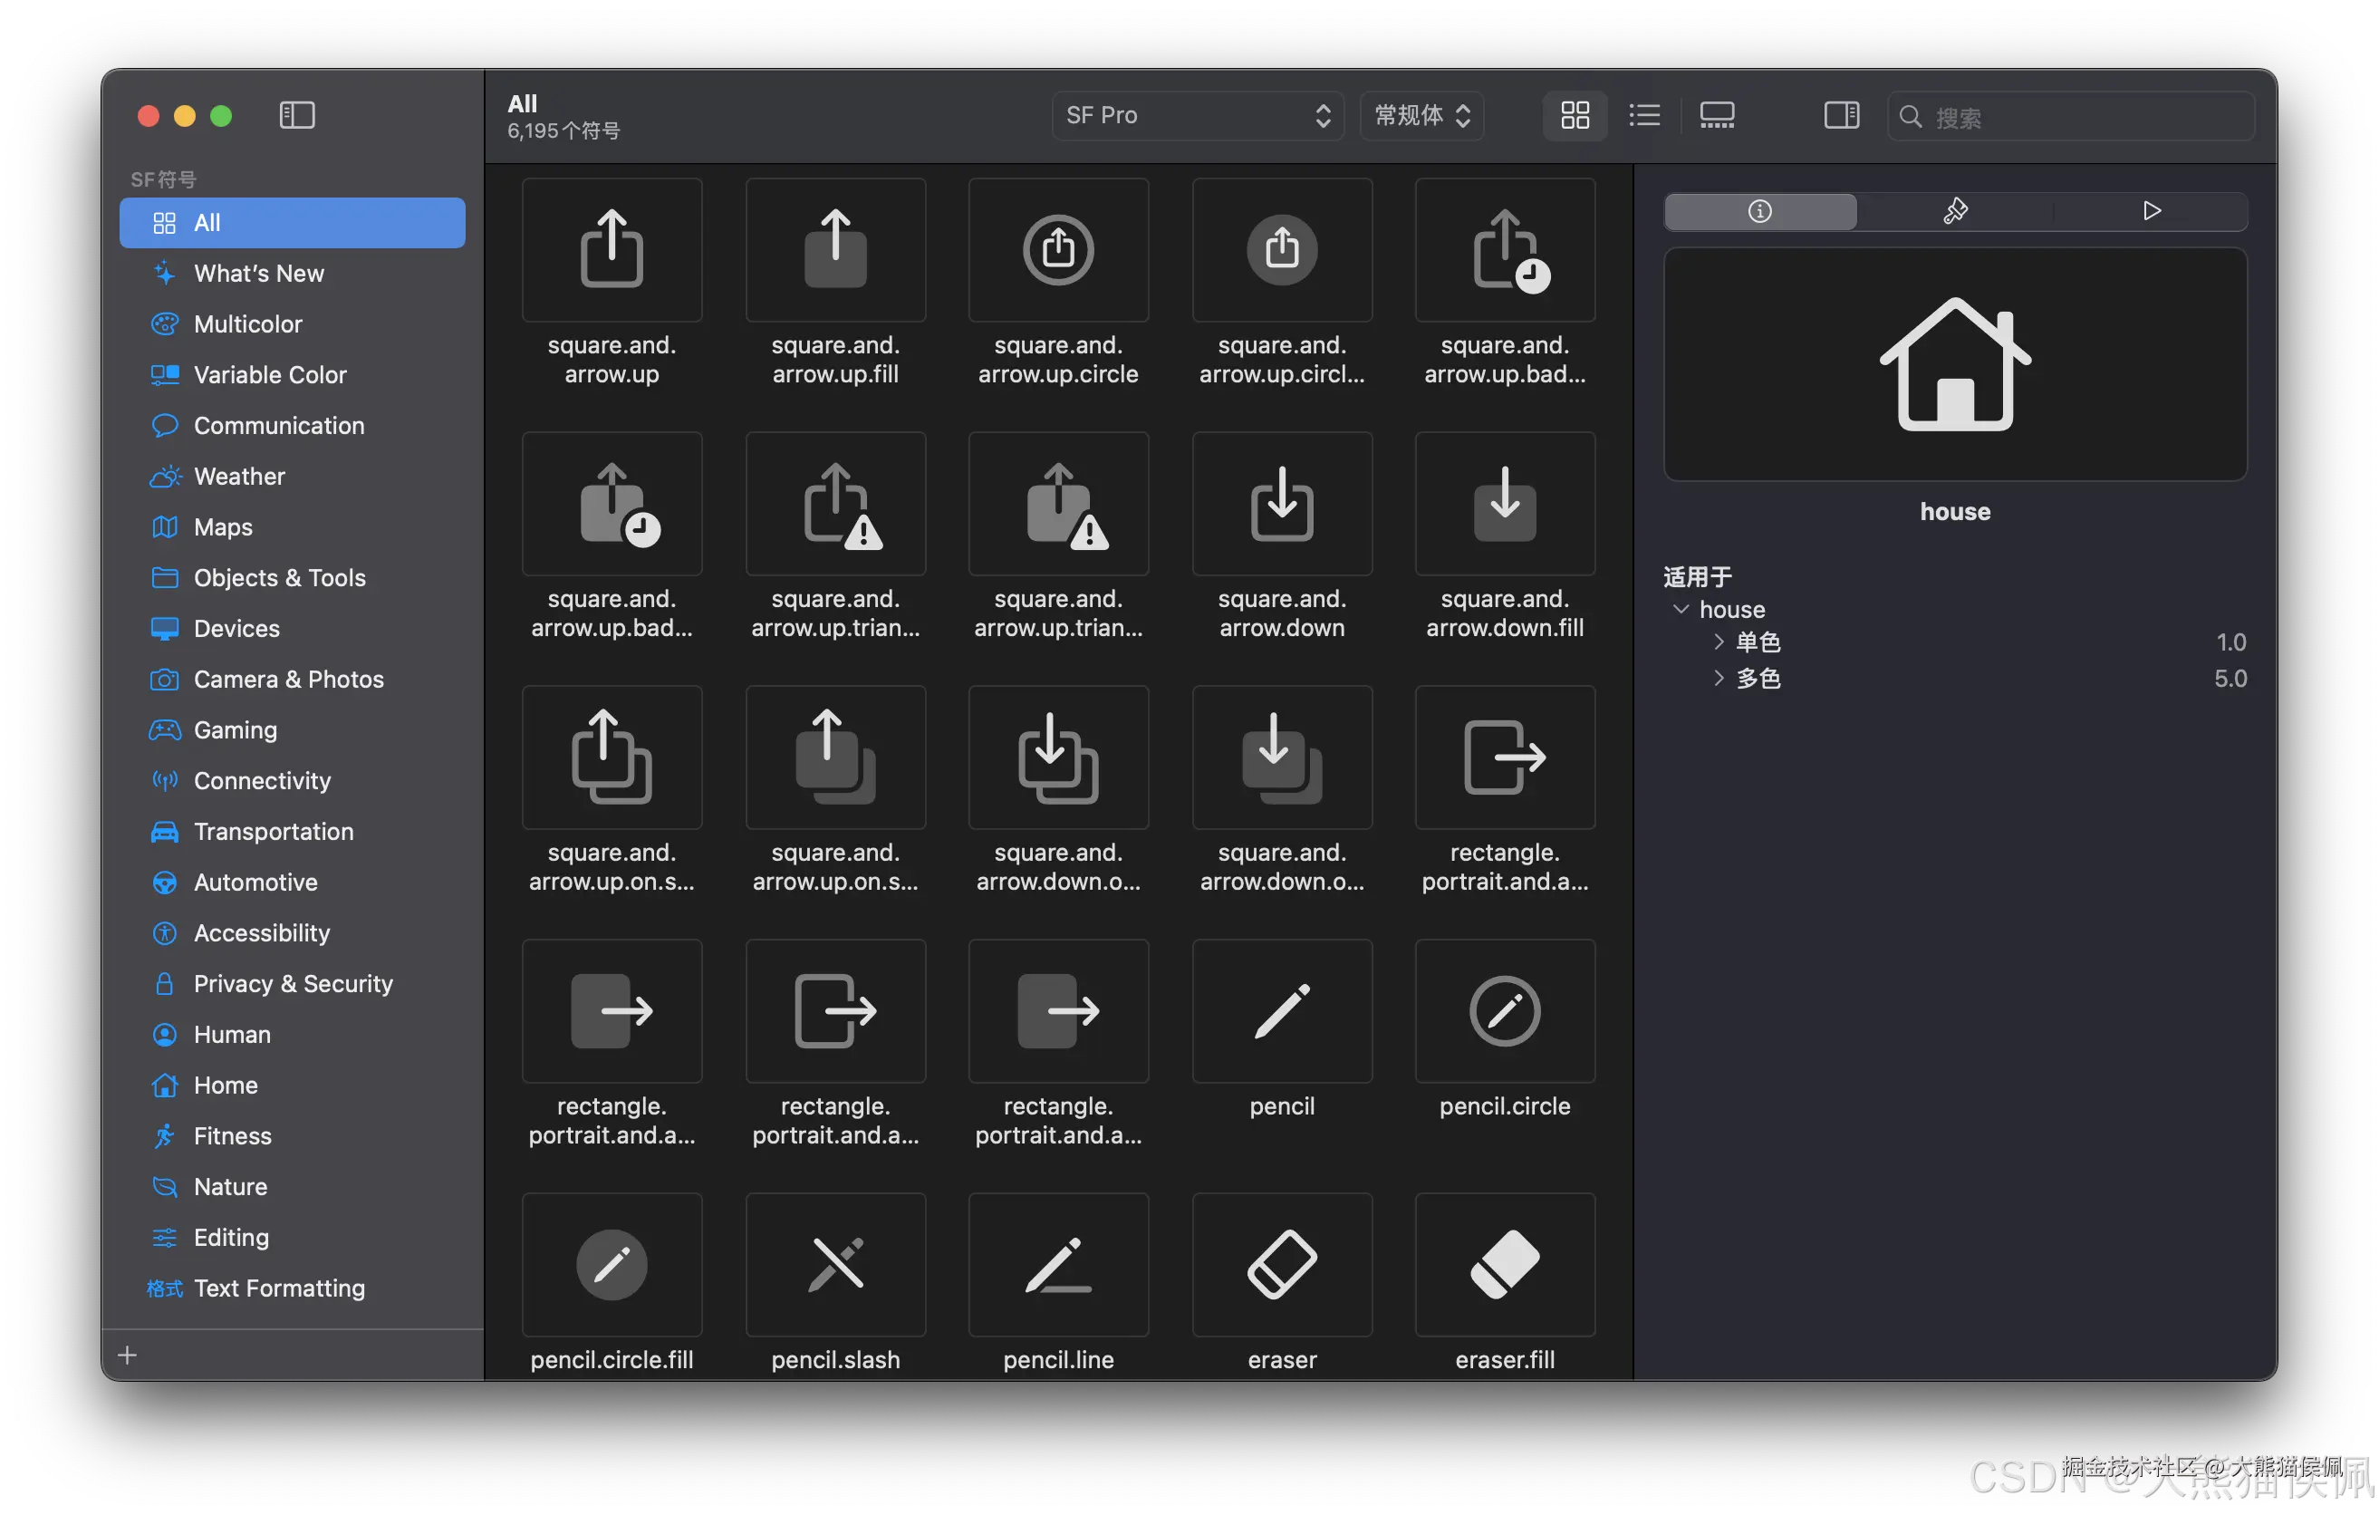Toggle the right inspector panel

(x=1841, y=116)
